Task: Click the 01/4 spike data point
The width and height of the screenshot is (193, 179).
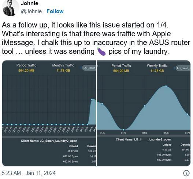Action: [x=92, y=100]
